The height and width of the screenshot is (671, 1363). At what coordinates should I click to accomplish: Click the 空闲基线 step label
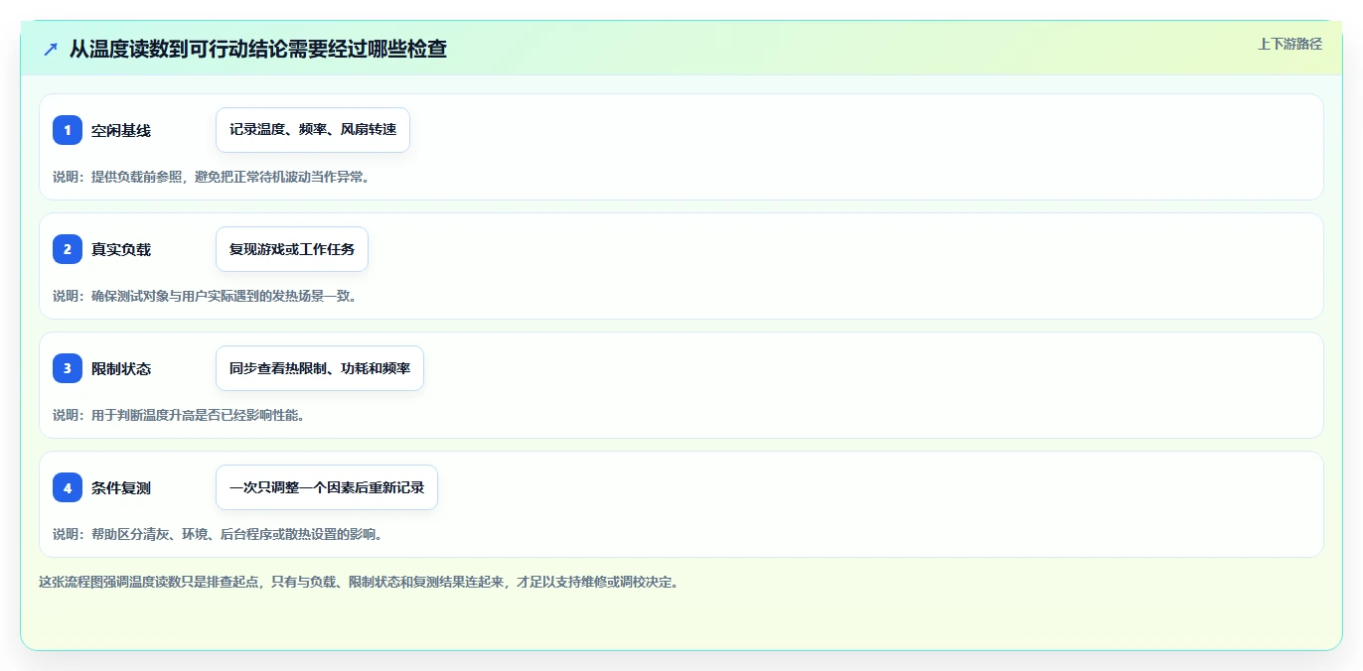click(121, 130)
